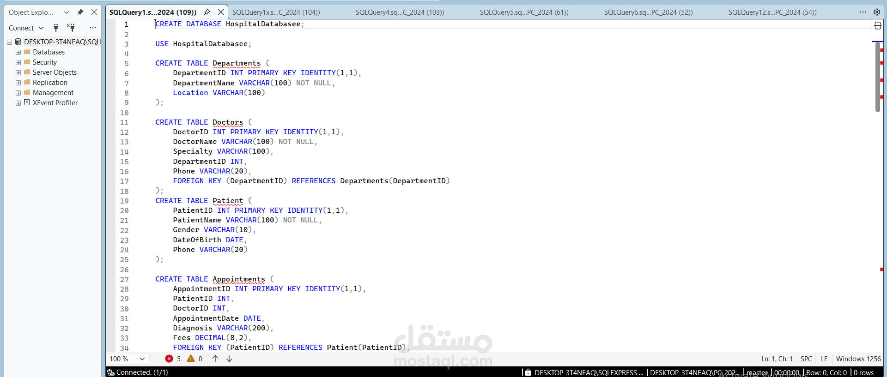Screen dimensions: 887x377
Task: Go to previous issue with up arrow
Action: (x=215, y=359)
